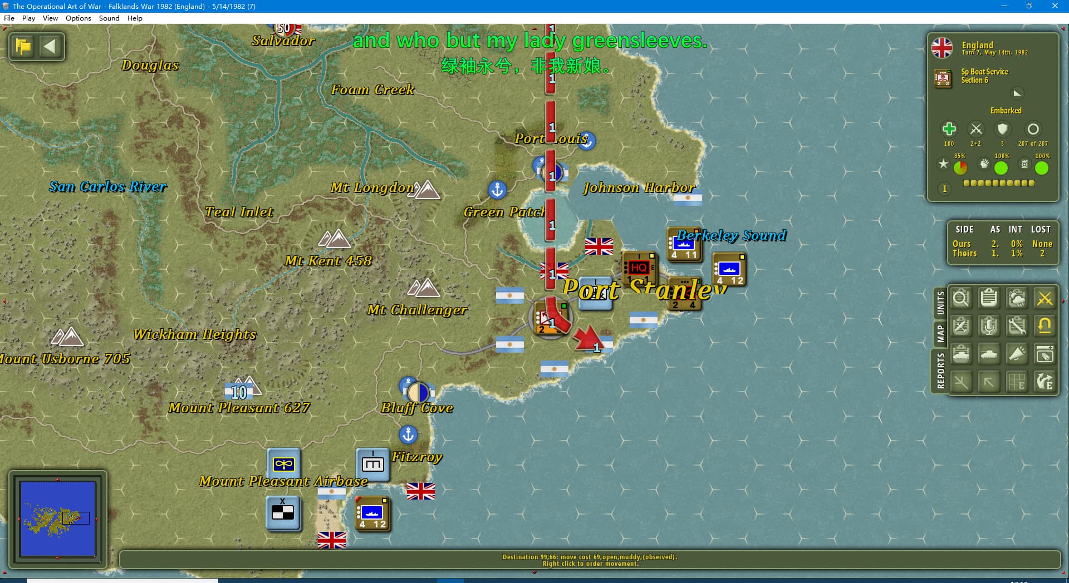1069x583 pixels.
Task: Click the green 100% supply circle
Action: pyautogui.click(x=1041, y=167)
